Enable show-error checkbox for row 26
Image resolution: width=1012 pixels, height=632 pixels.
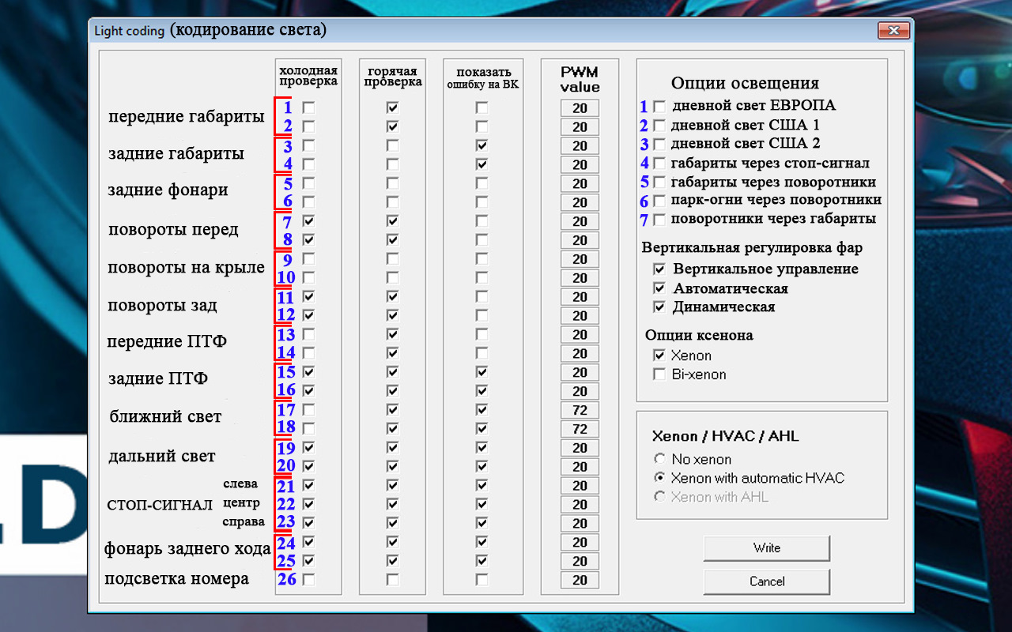coord(481,581)
